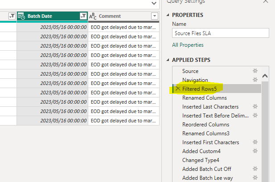
Task: Open gear for Inserted First Characters step
Action: [255, 142]
